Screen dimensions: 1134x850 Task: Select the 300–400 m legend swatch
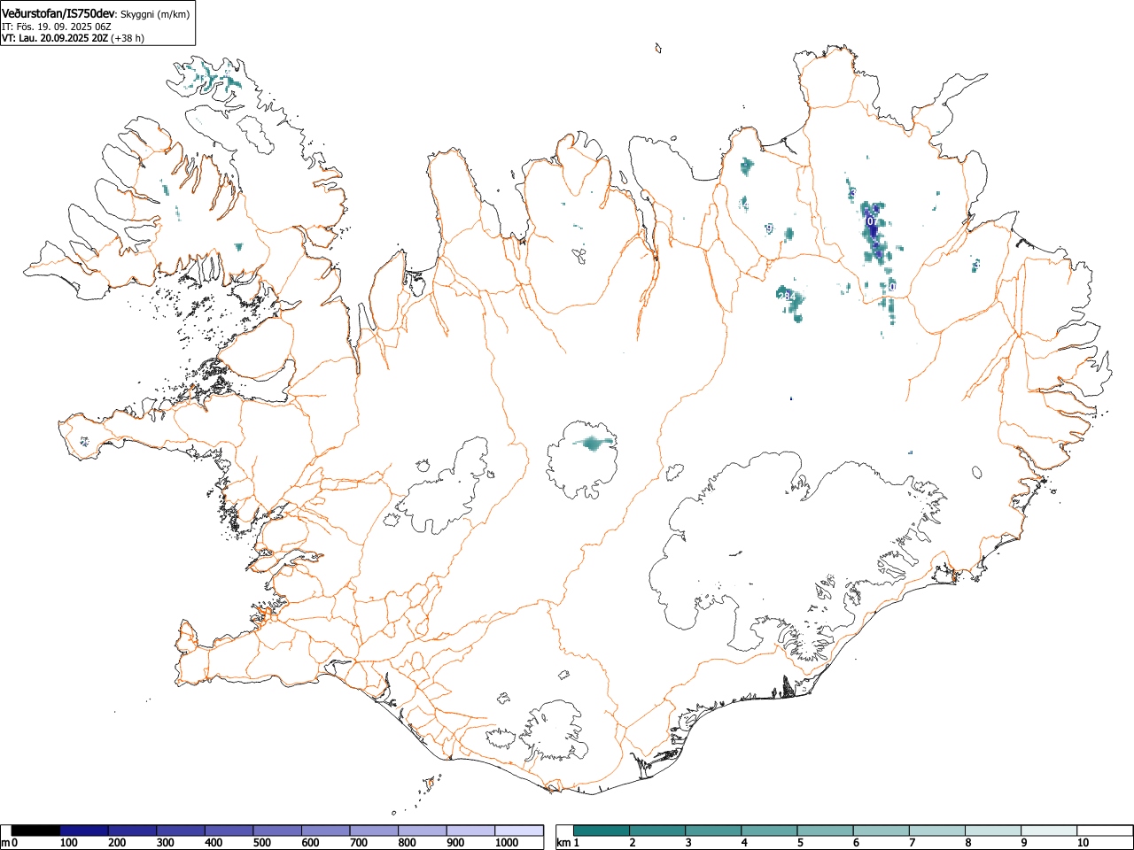click(181, 831)
